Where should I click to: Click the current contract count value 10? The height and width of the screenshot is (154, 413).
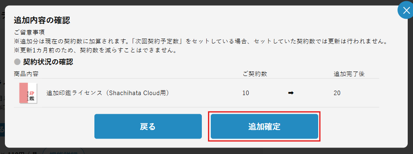click(245, 93)
